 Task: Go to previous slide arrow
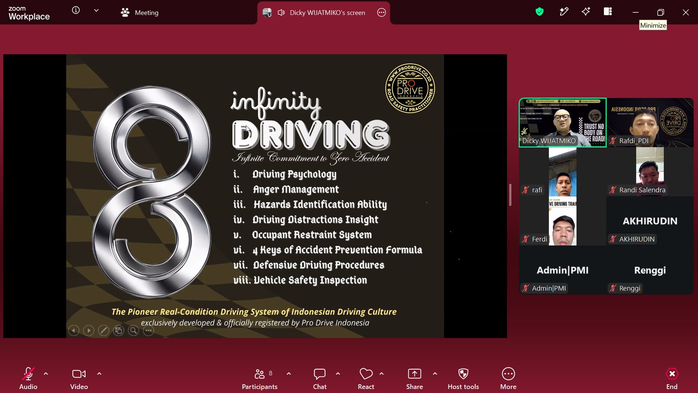pyautogui.click(x=74, y=331)
